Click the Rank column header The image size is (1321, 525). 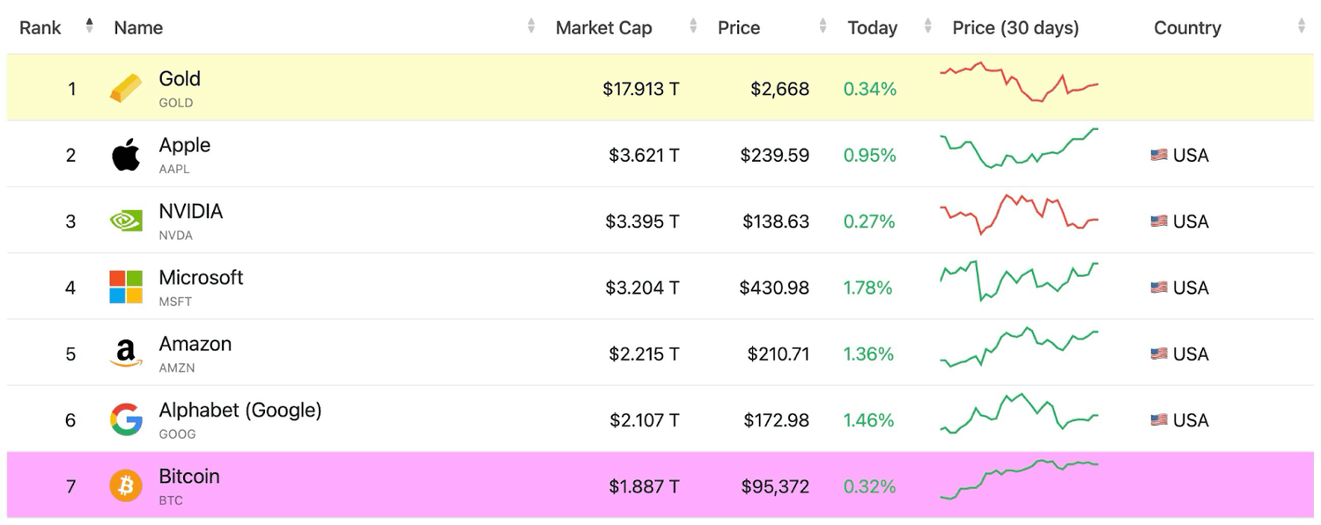coord(41,27)
